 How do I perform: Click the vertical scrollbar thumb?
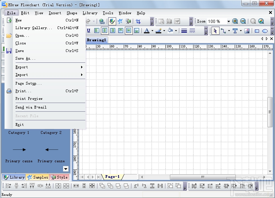pyautogui.click(x=270, y=112)
